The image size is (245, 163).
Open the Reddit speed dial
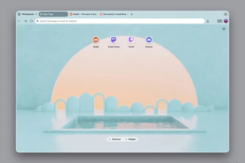click(x=96, y=40)
